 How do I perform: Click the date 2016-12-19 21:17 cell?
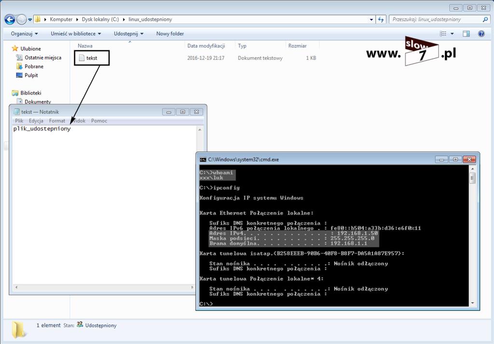(206, 58)
